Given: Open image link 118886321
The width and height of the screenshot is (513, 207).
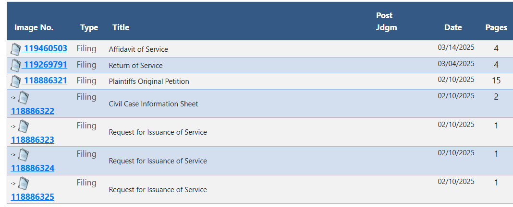Looking at the screenshot, I should click(x=45, y=80).
